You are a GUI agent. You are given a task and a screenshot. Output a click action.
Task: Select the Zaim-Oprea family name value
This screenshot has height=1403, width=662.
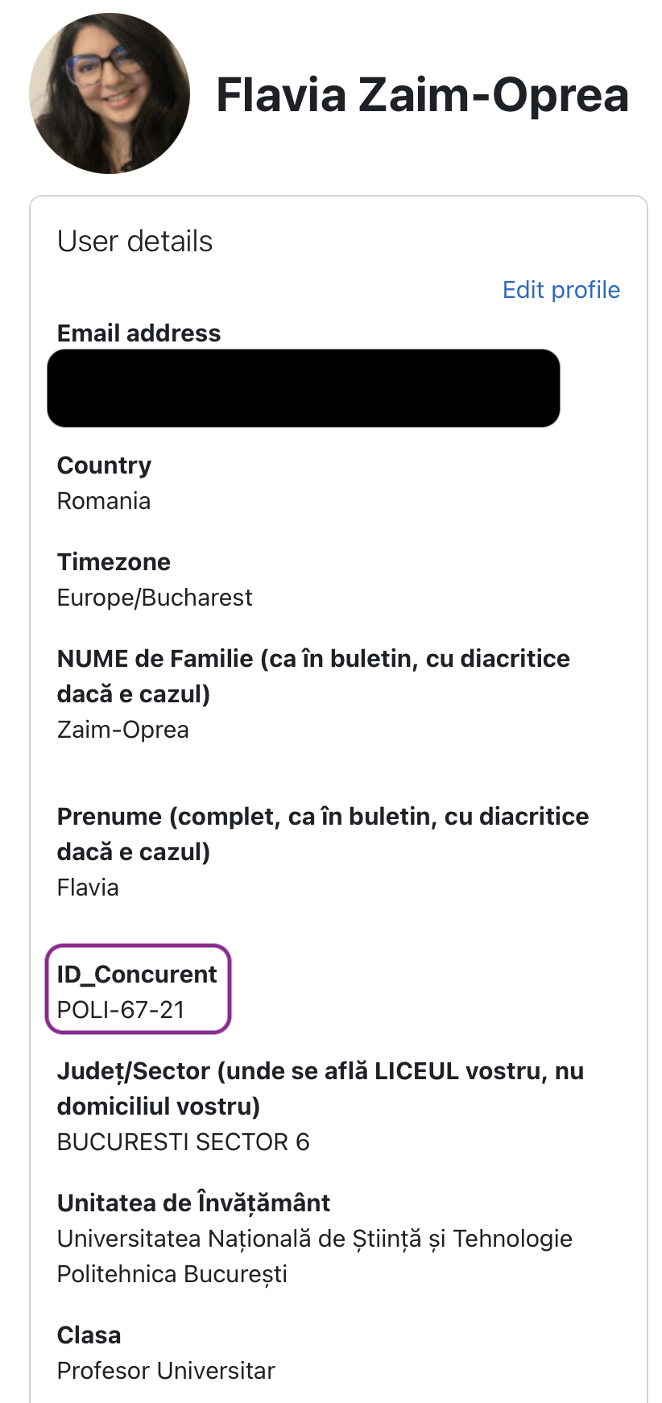coord(123,730)
